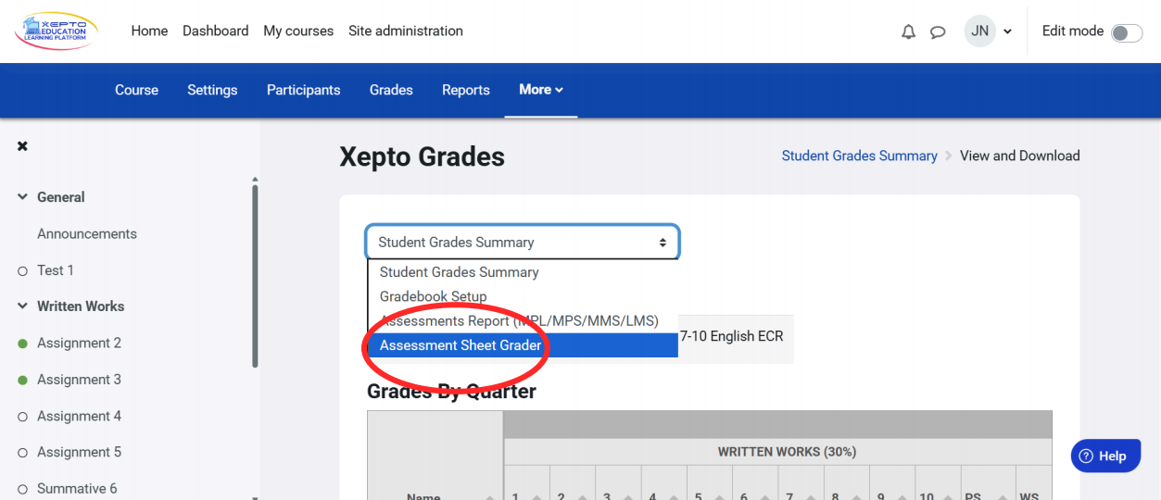
Task: Click the green completion dot beside Assignment 2
Action: coord(23,344)
